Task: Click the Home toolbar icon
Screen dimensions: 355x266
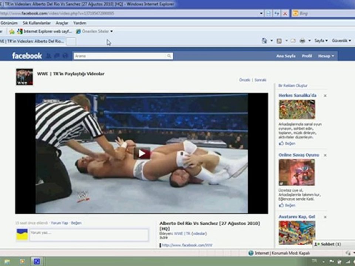Action: point(264,41)
